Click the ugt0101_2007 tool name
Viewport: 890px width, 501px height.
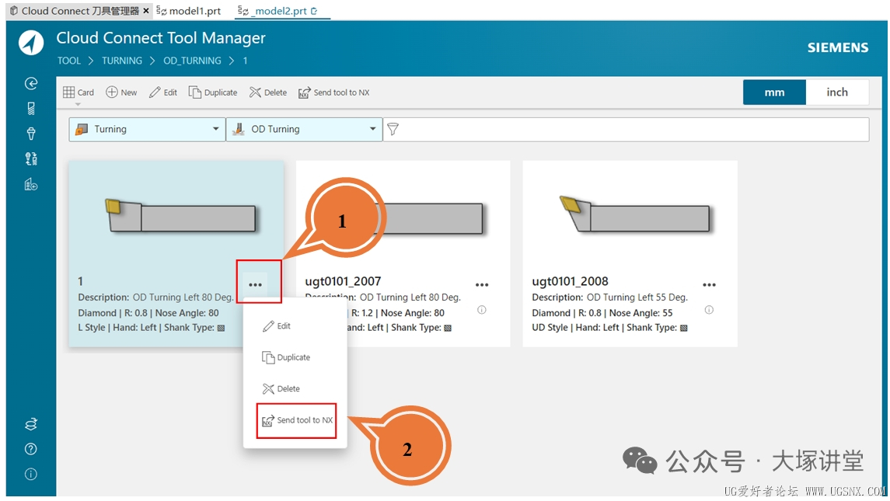pos(343,281)
